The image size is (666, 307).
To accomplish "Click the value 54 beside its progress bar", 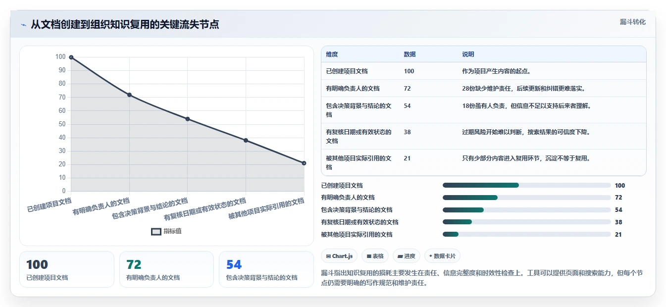I will (x=618, y=210).
